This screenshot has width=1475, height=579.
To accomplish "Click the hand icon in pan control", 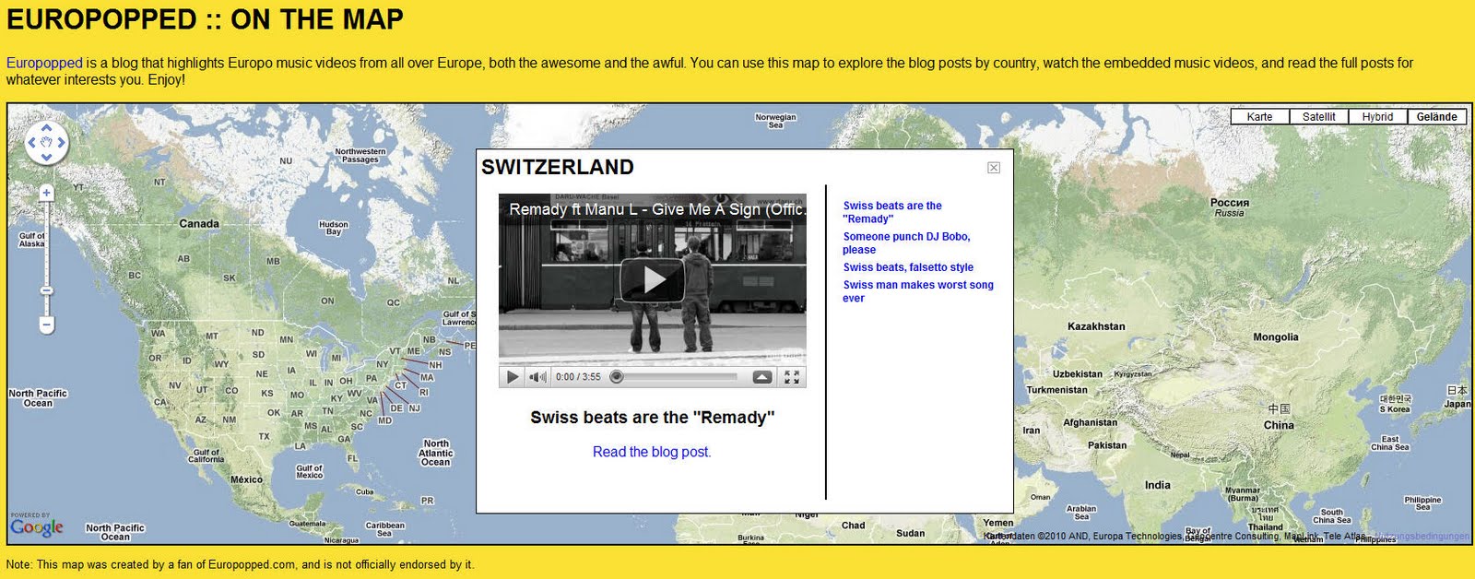I will point(46,143).
